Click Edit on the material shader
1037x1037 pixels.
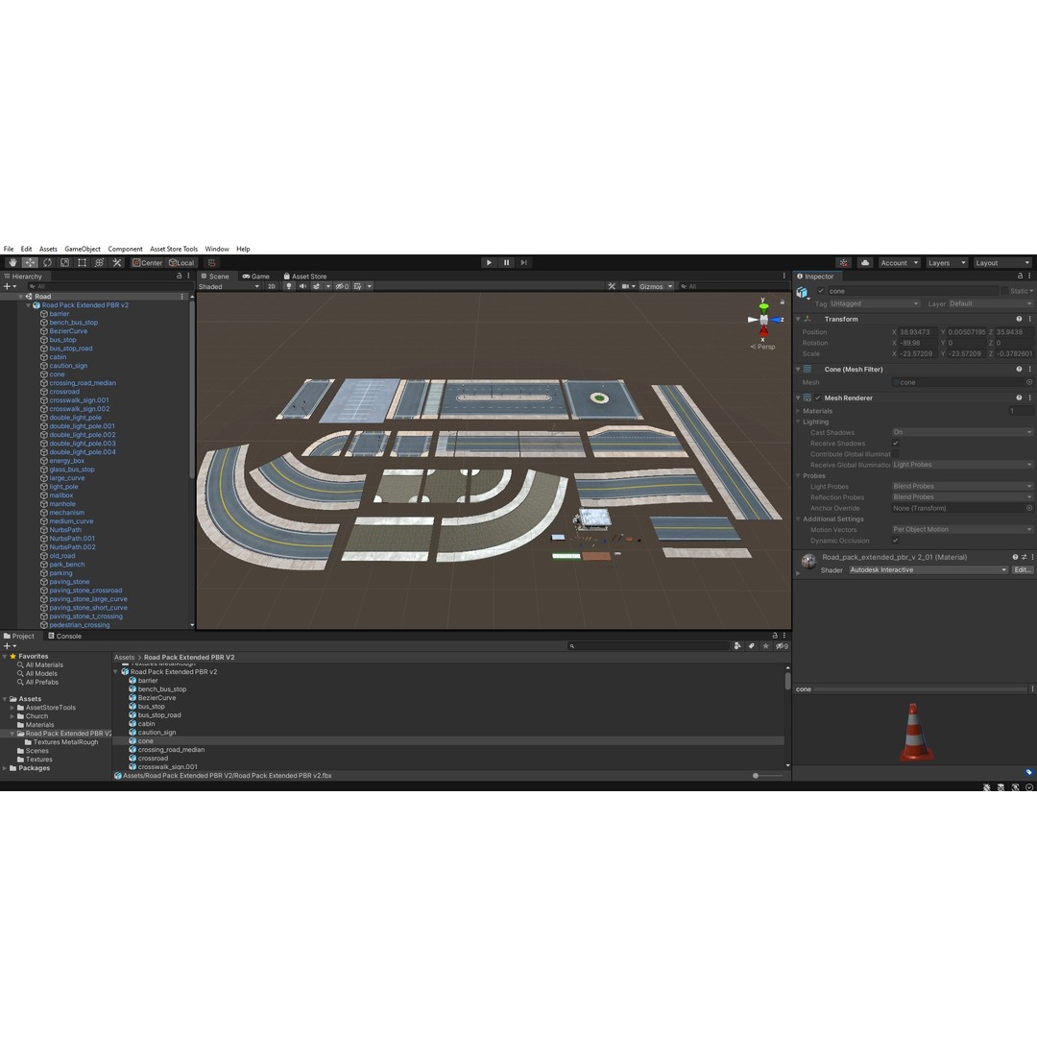[1022, 569]
